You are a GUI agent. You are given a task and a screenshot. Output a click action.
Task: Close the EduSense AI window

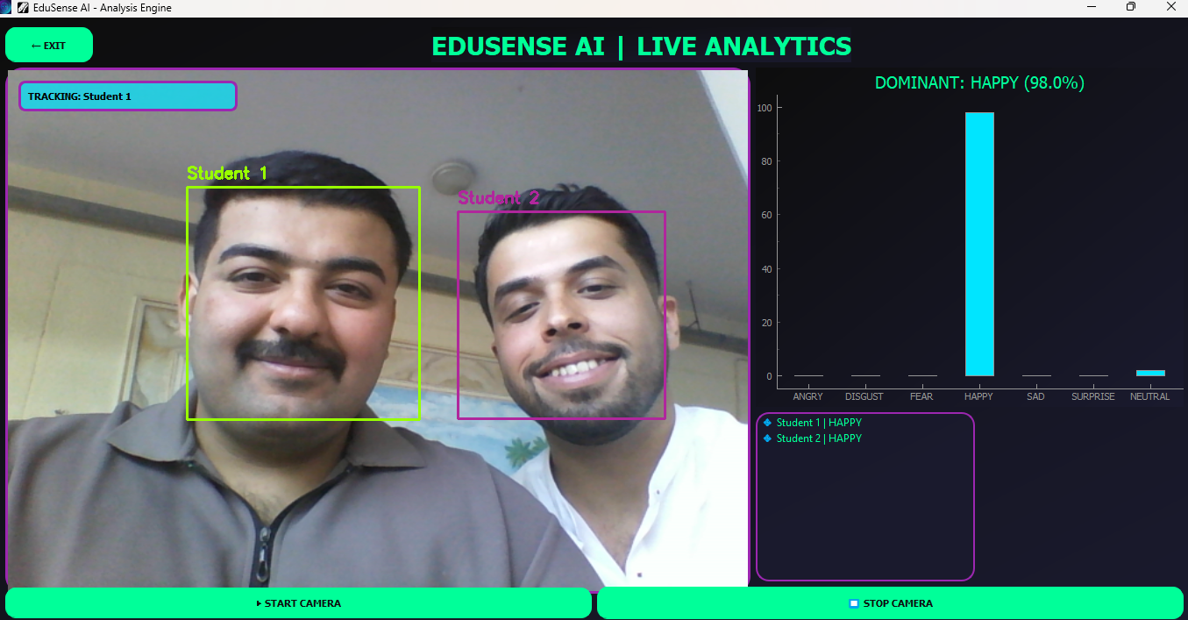1170,7
